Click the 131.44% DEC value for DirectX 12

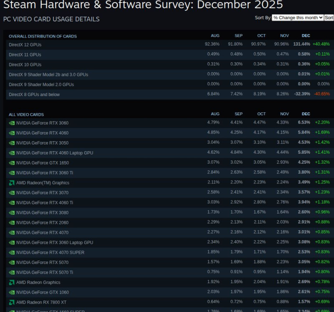pos(301,44)
